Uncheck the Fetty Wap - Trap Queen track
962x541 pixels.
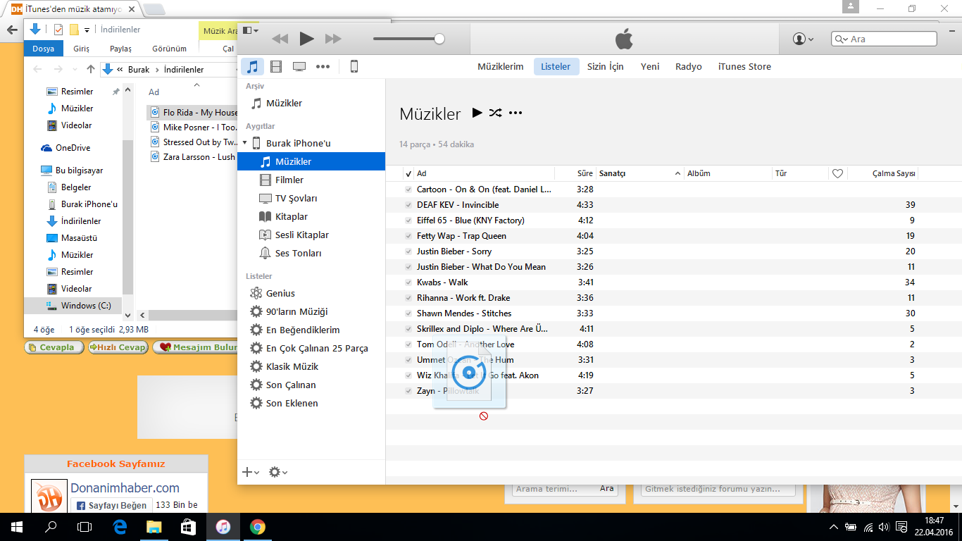point(408,236)
